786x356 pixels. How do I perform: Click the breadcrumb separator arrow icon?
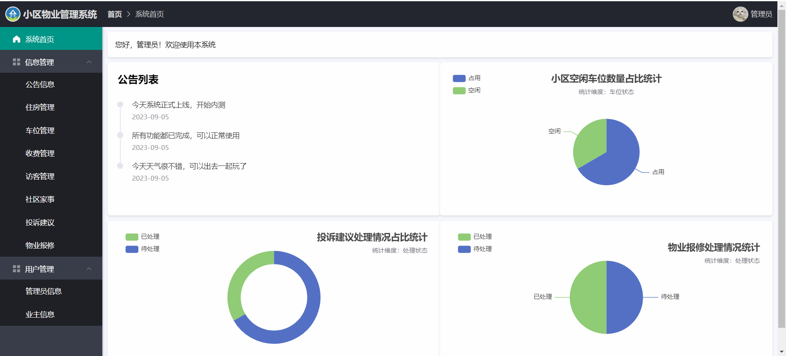(x=129, y=14)
